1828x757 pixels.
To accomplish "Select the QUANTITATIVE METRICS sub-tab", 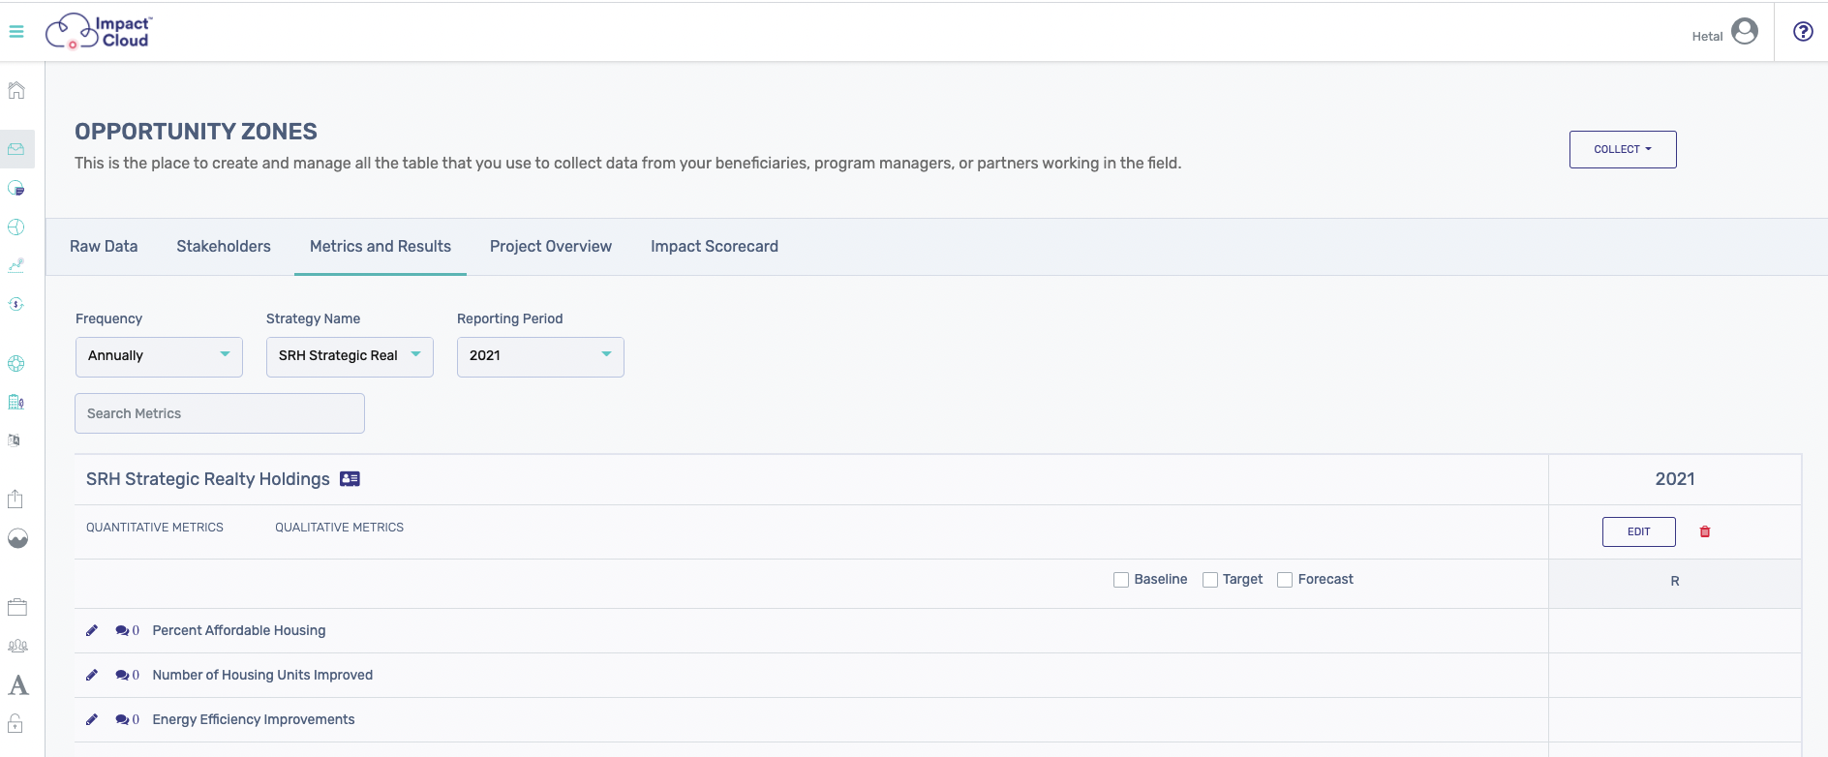I will click(155, 528).
